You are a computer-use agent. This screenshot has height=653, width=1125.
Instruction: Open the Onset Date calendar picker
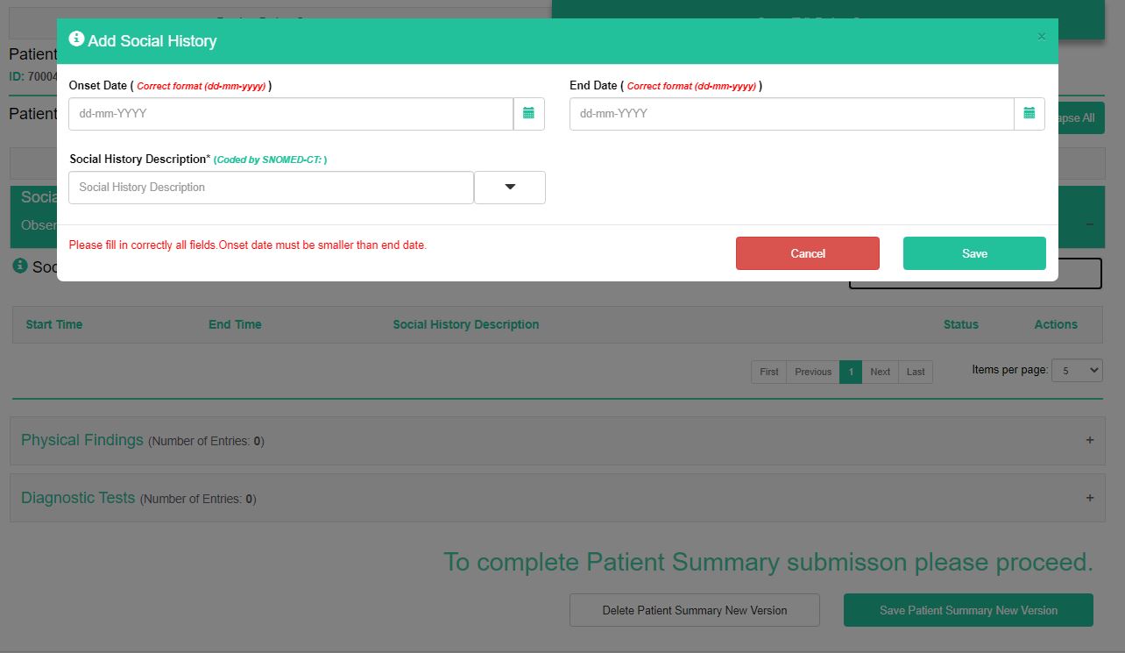click(528, 114)
